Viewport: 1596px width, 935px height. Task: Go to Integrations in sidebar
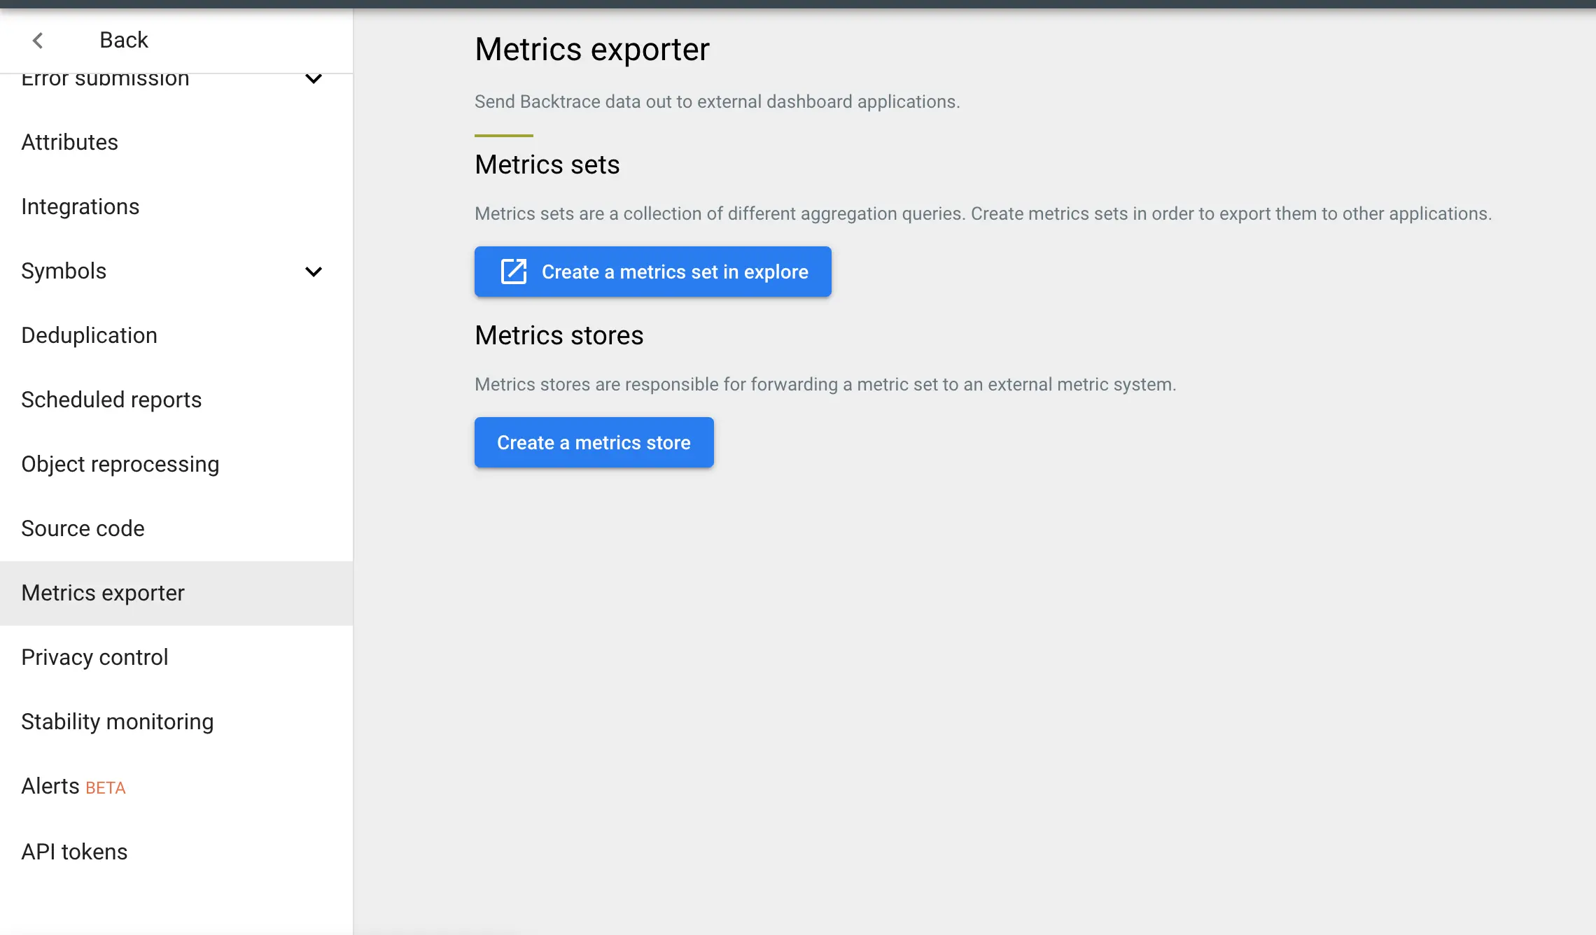pyautogui.click(x=80, y=206)
